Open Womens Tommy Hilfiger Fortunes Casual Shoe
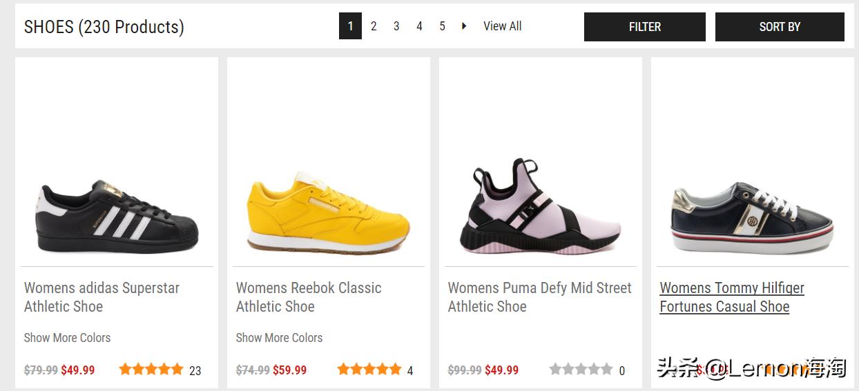This screenshot has height=391, width=859. 731,297
